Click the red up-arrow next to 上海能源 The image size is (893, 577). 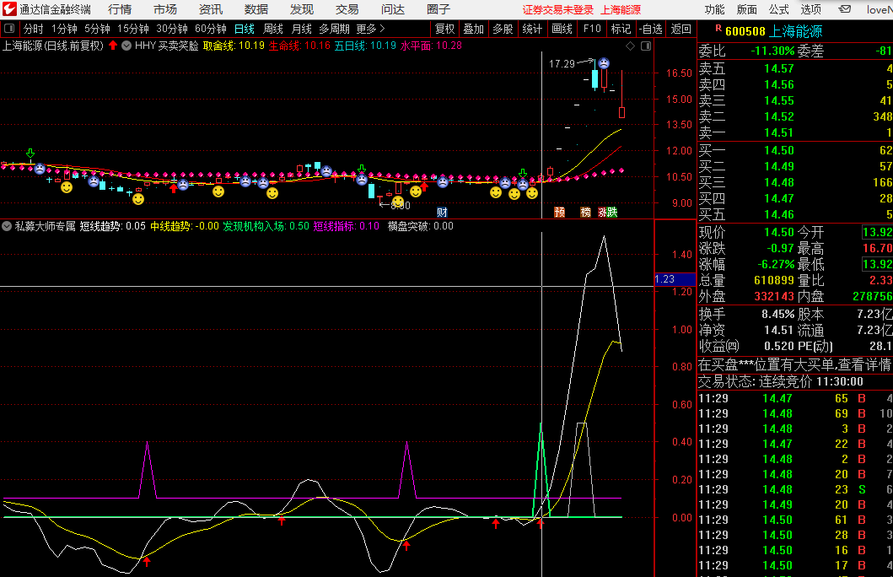[x=113, y=46]
